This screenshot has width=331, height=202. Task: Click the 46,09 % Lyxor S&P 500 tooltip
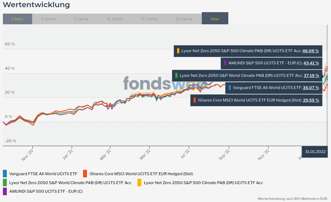(x=248, y=51)
